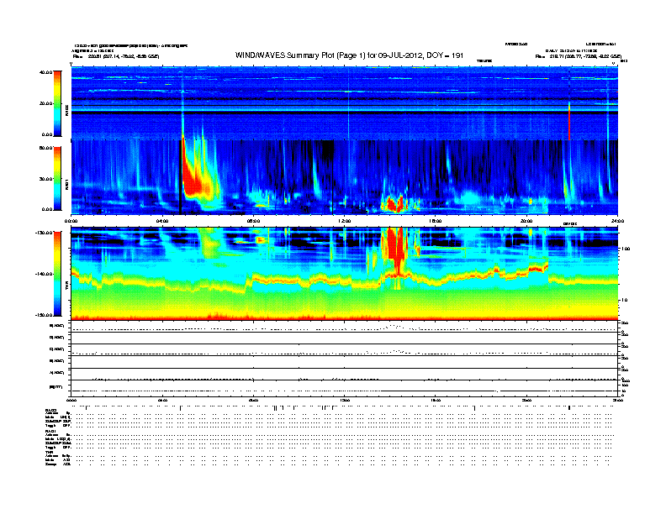Click the 20.00 label on RAD2 colour bar

pos(46,103)
